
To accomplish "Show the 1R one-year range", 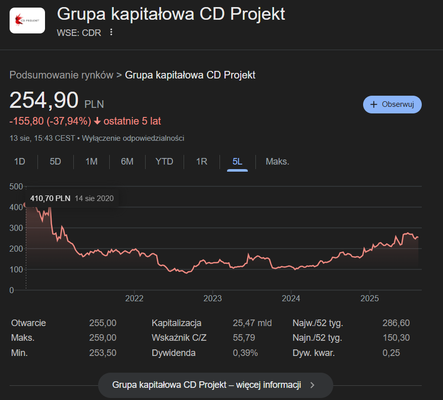I will [202, 162].
